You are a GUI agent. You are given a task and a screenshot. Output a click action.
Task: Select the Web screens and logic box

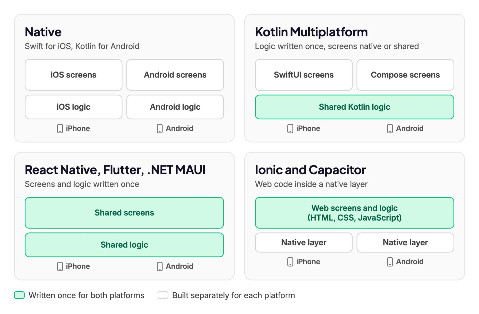click(x=355, y=213)
